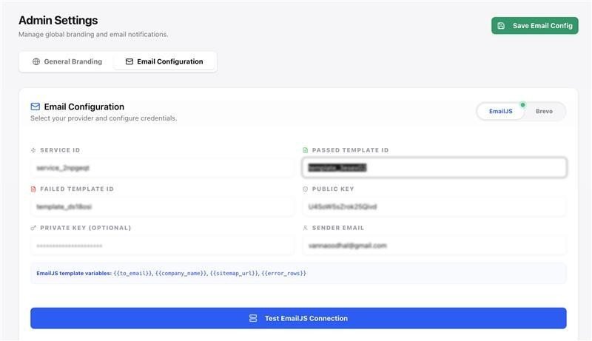Screen dimensions: 592x341
Task: Focus the Passed Template ID field
Action: (x=434, y=167)
